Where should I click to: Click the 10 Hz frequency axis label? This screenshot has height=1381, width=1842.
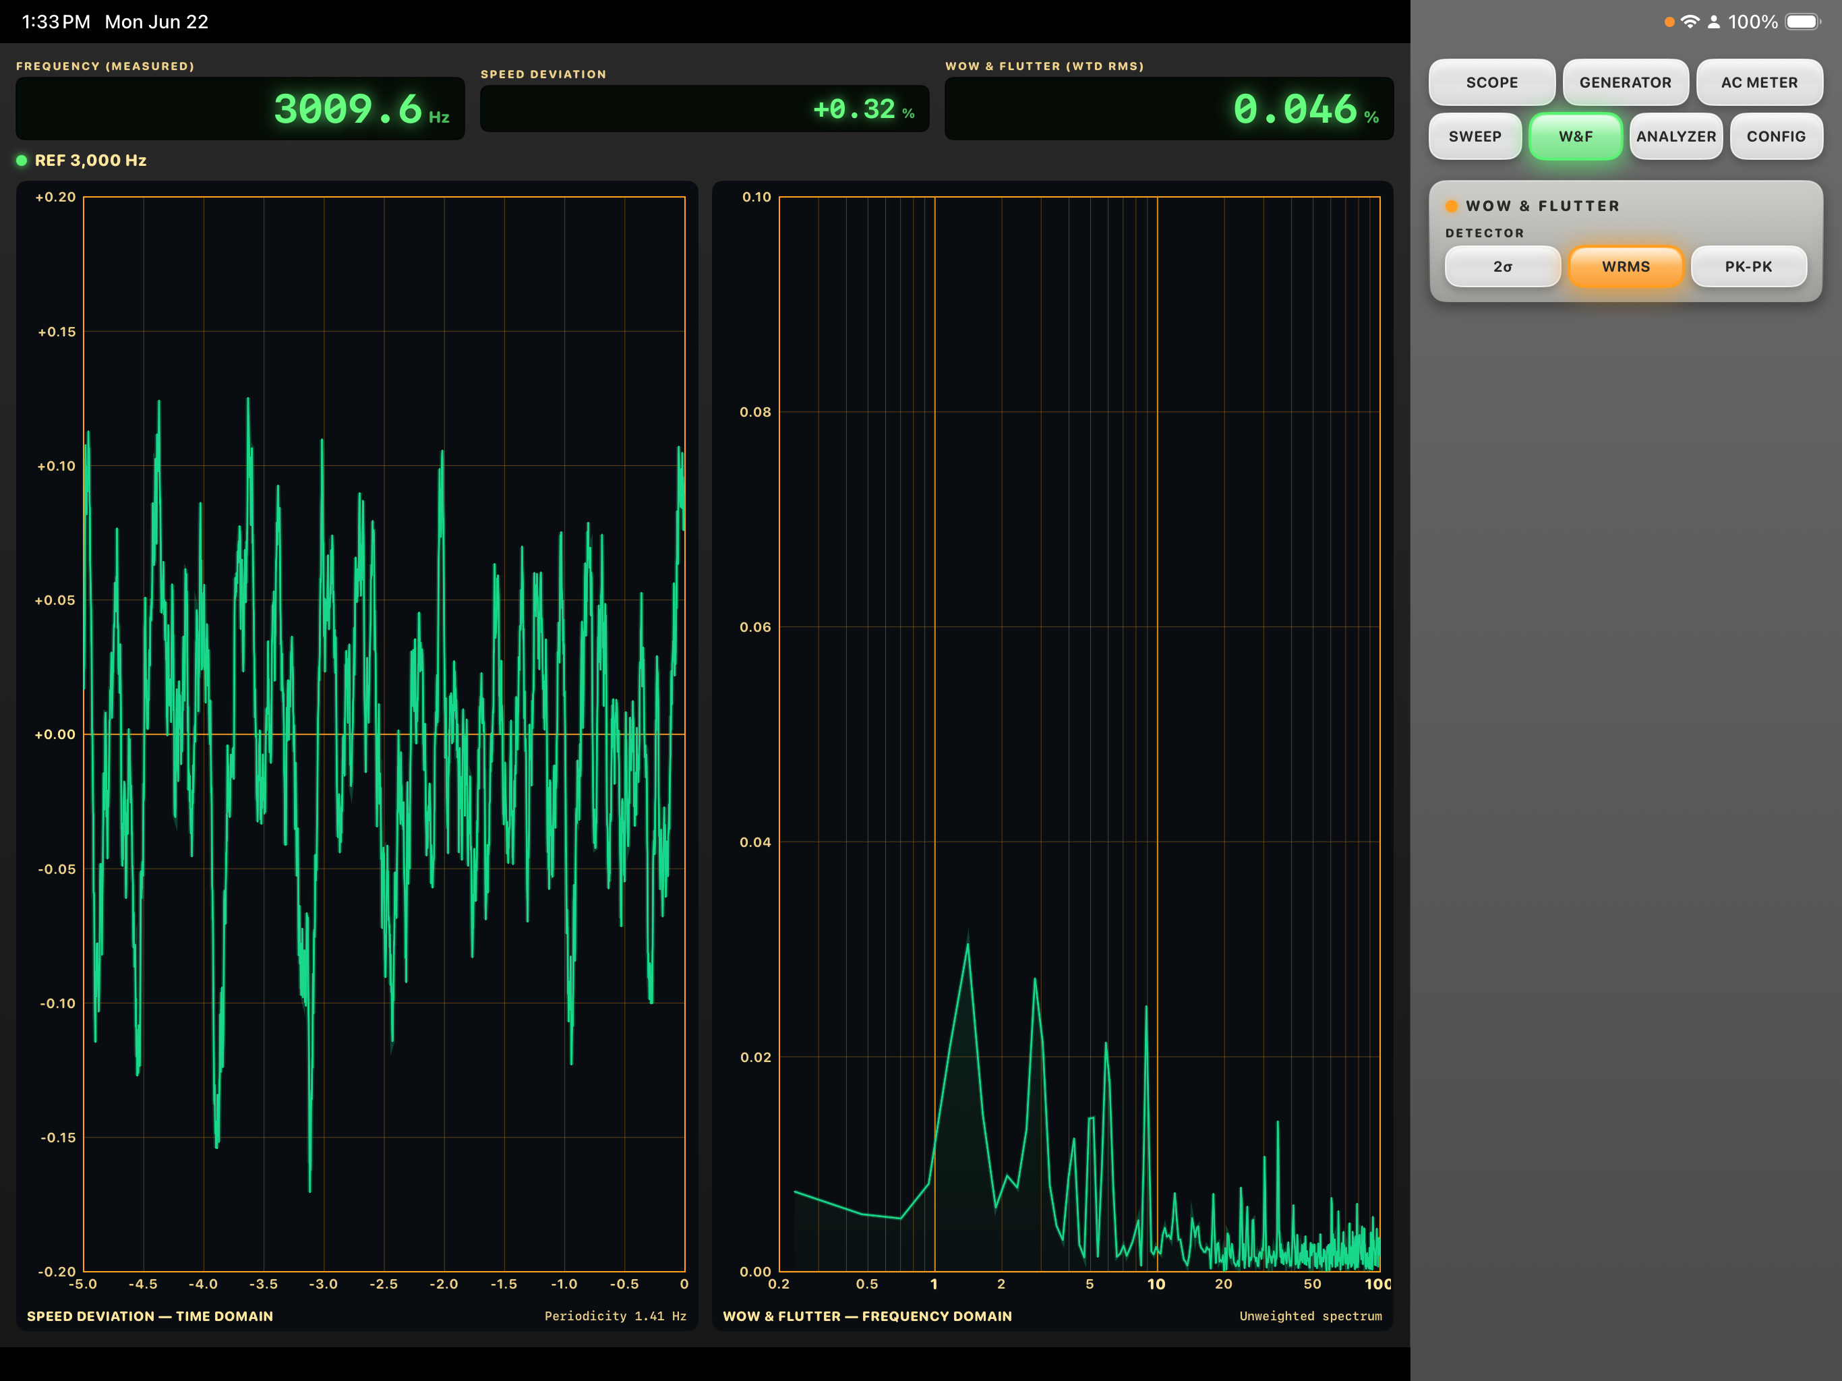[1156, 1285]
